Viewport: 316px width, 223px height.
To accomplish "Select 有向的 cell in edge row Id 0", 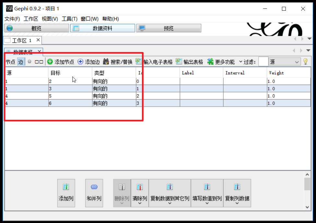I will coord(114,81).
